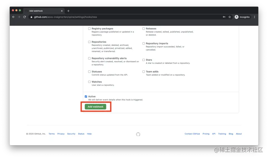The width and height of the screenshot is (268, 158).
Task: Click the Active label text
Action: [92, 97]
